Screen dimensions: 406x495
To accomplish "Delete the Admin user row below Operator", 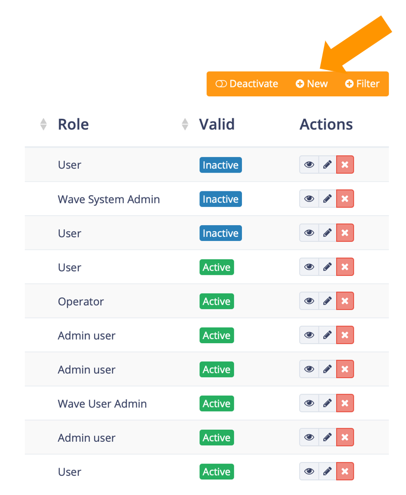I will tap(345, 335).
